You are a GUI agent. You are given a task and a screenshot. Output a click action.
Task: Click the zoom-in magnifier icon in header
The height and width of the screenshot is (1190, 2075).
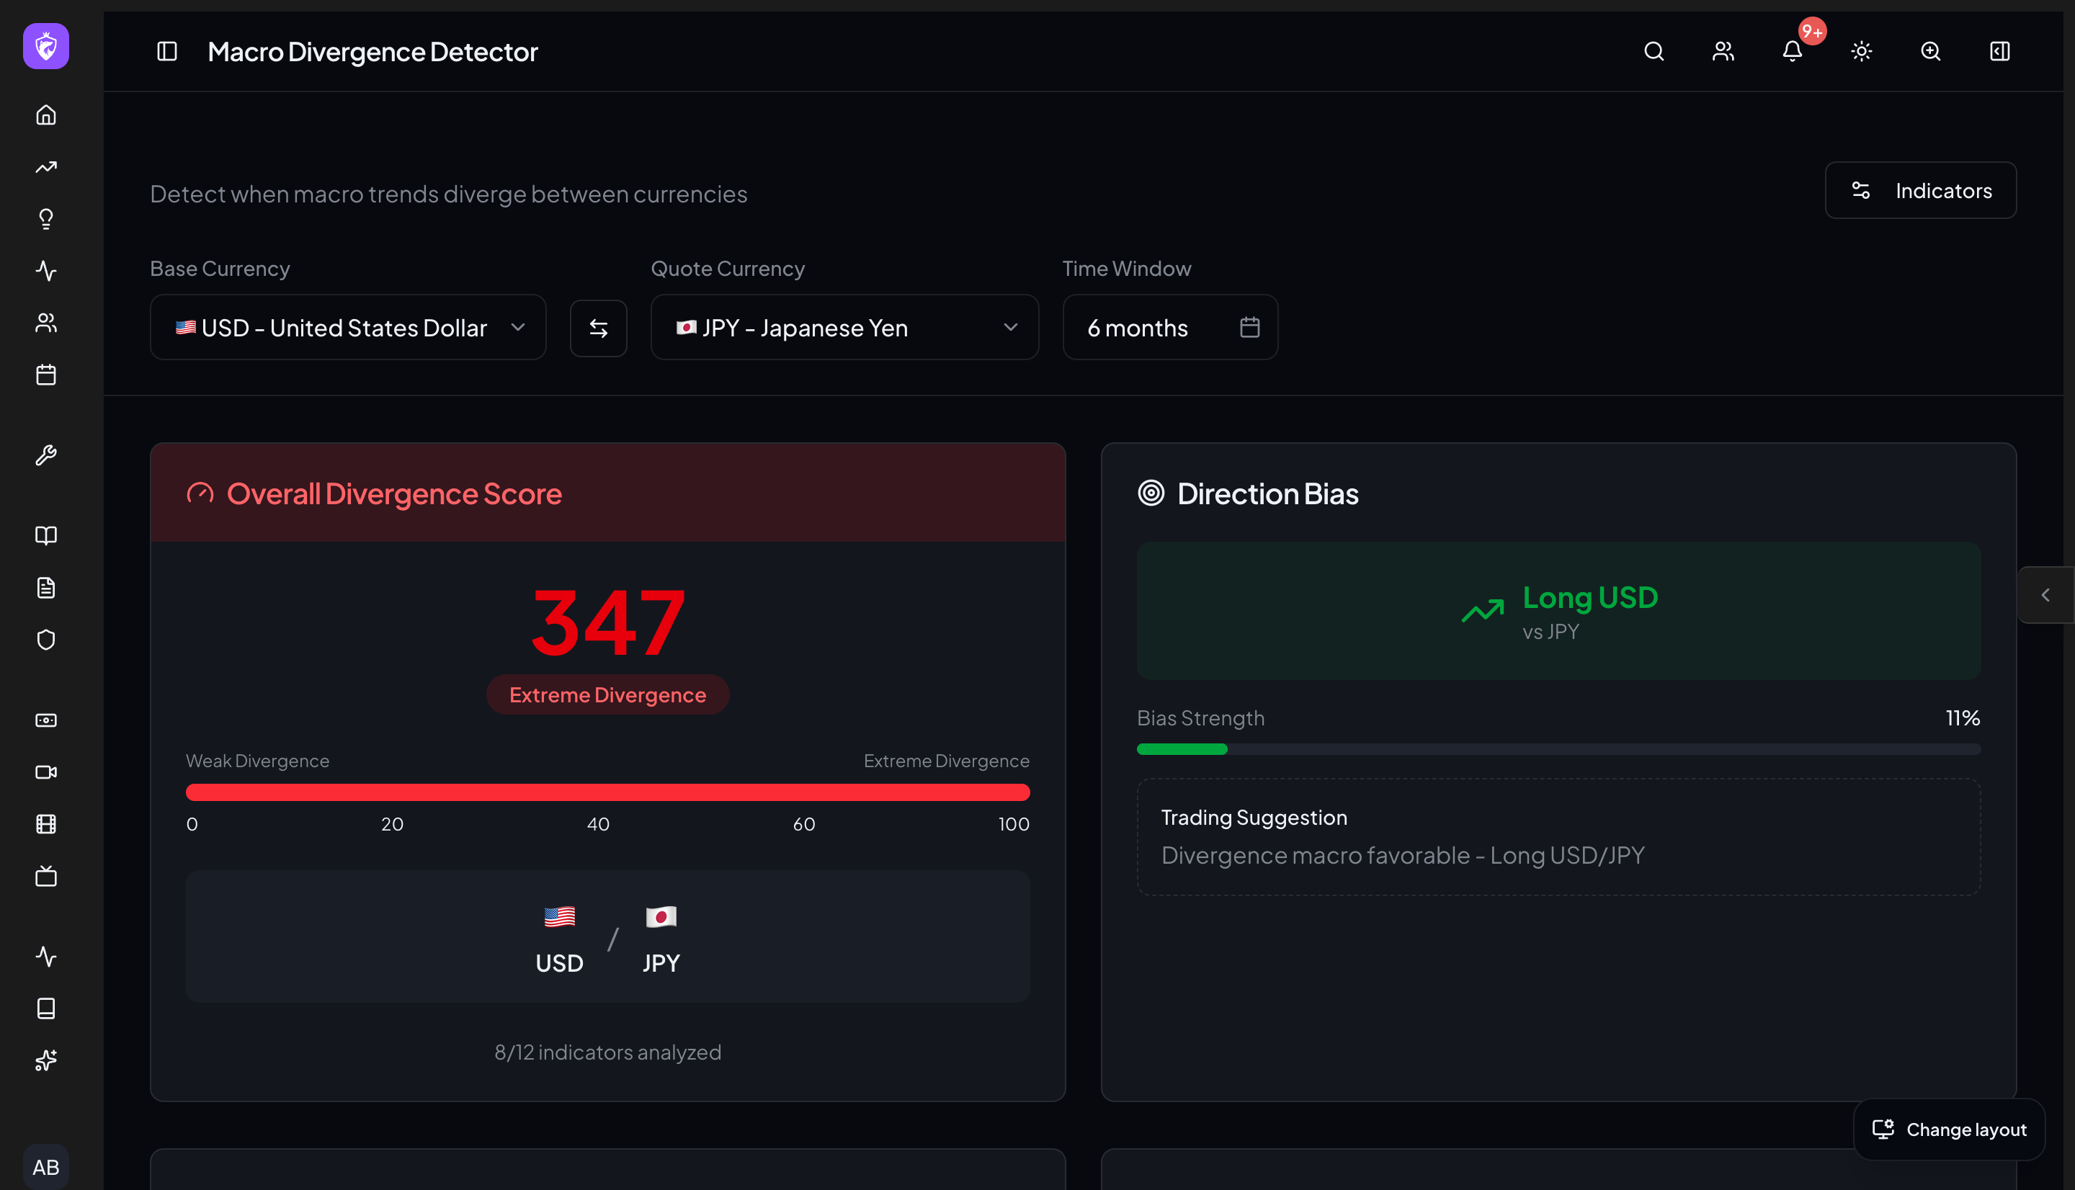tap(1930, 51)
